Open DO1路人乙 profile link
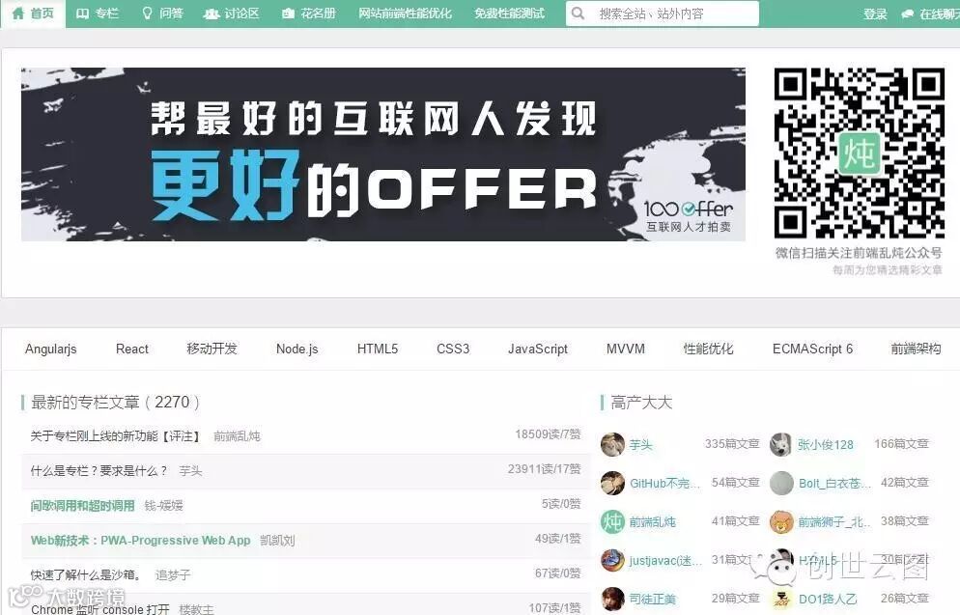The image size is (960, 615). 828,600
